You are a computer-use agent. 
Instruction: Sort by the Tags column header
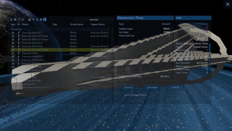(55, 24)
